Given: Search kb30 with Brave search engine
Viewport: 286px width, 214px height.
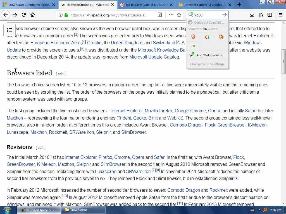Looking at the screenshot, I should click(x=193, y=37).
